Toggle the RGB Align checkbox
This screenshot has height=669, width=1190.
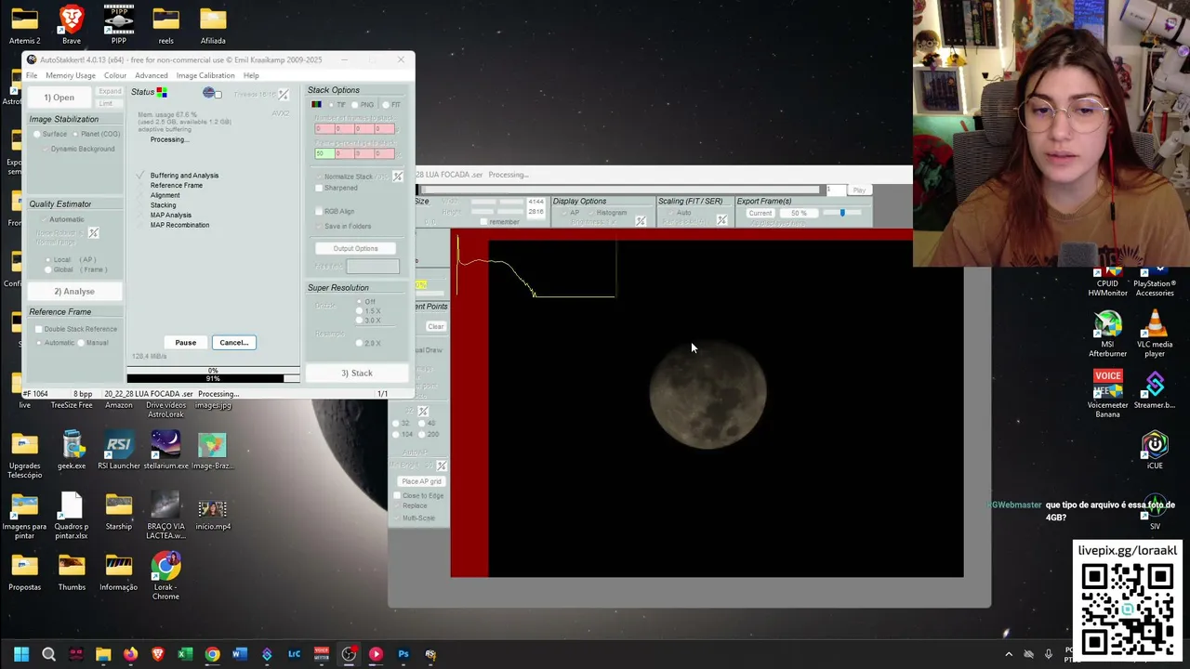coord(335,211)
